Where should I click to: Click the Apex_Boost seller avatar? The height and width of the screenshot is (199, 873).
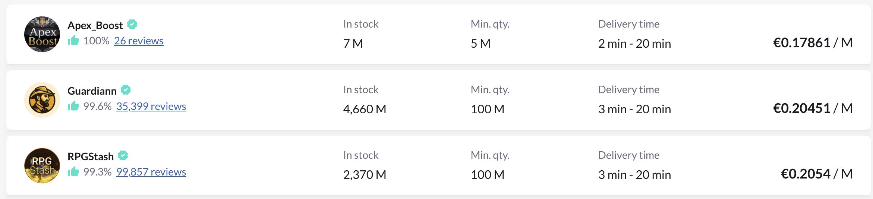click(x=42, y=34)
